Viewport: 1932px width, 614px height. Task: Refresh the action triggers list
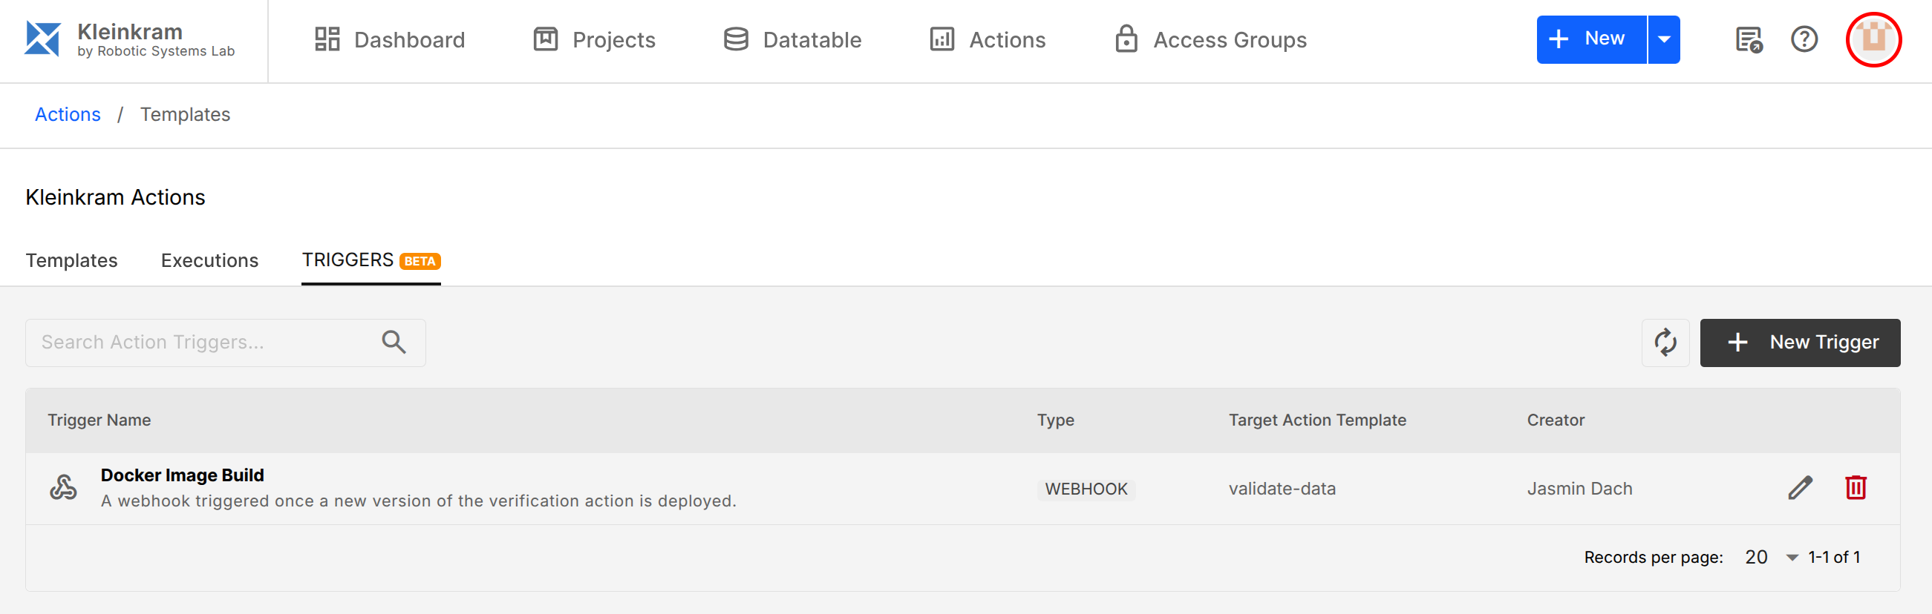coord(1664,342)
